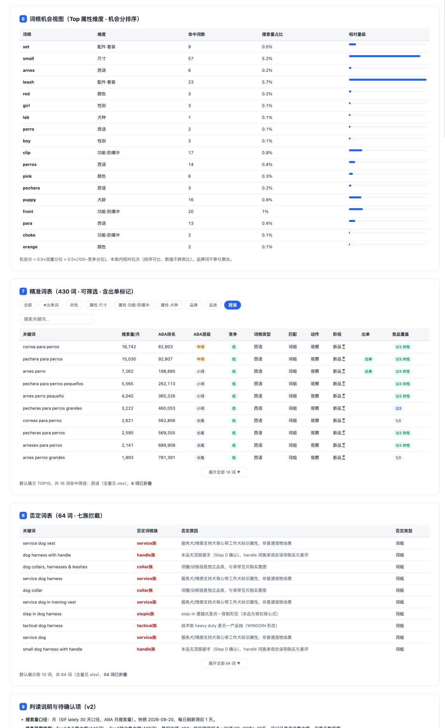Click 3/3 共性 badge for arnes perro pequeño

click(403, 396)
